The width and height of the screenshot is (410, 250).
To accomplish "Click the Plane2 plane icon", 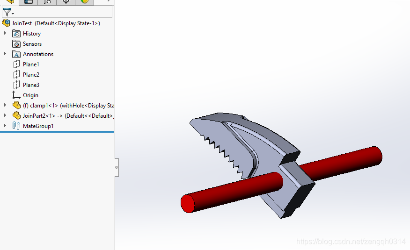I will (x=16, y=75).
